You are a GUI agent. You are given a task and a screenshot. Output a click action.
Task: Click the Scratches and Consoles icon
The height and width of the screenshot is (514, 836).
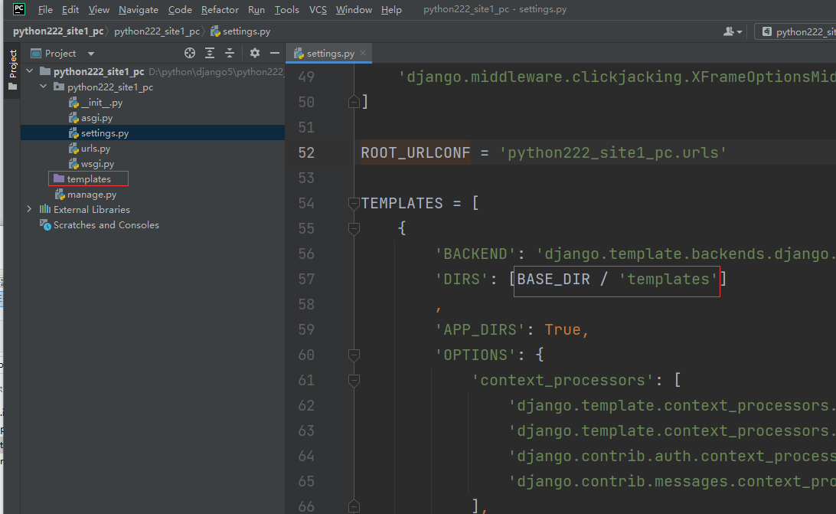[x=45, y=224]
